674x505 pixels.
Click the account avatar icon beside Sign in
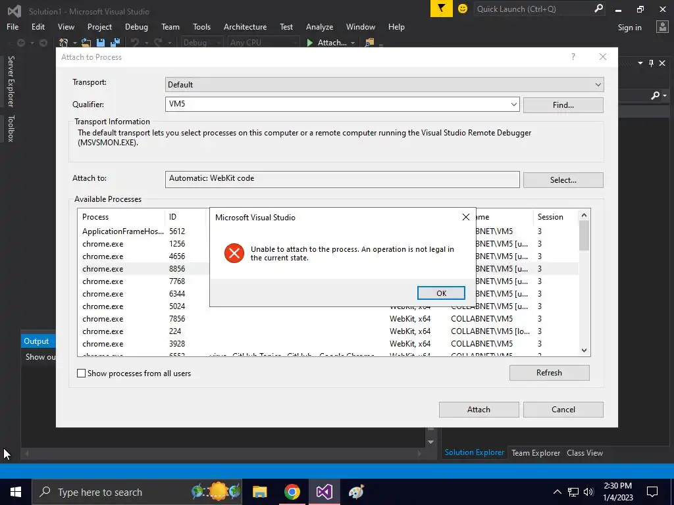click(x=662, y=27)
